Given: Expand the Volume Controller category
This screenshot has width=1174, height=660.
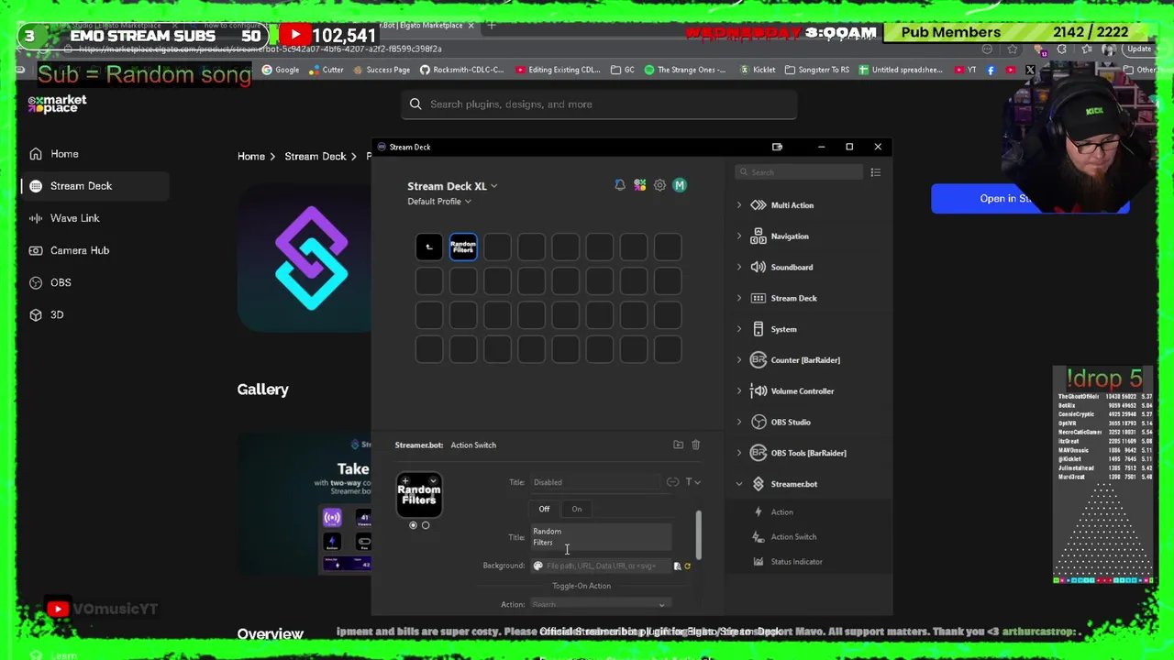Looking at the screenshot, I should [x=739, y=391].
